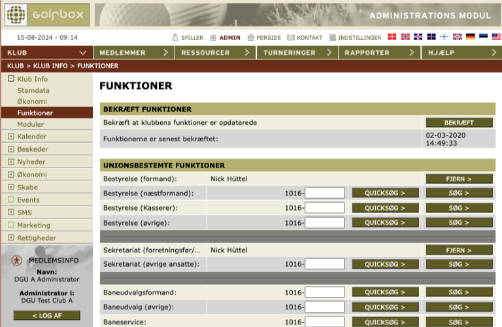
Task: Switch language with the Finnish flag
Action: (x=444, y=37)
